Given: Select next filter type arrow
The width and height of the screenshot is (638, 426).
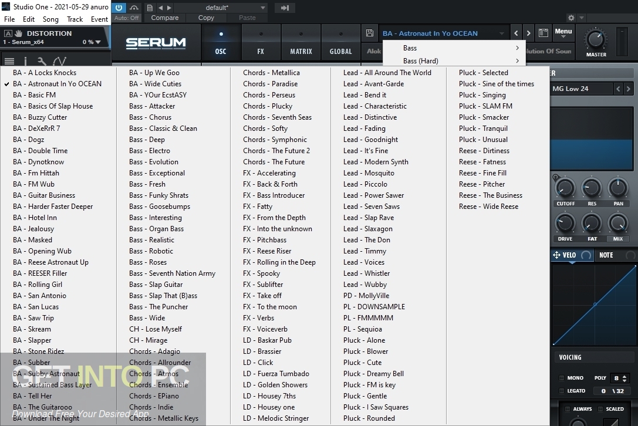Looking at the screenshot, I should [628, 88].
